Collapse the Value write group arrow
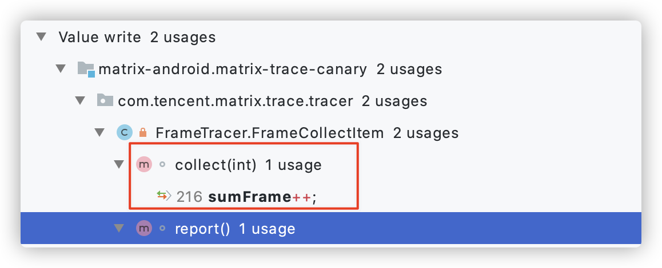Screen dimensions: 662x268 (x=41, y=36)
